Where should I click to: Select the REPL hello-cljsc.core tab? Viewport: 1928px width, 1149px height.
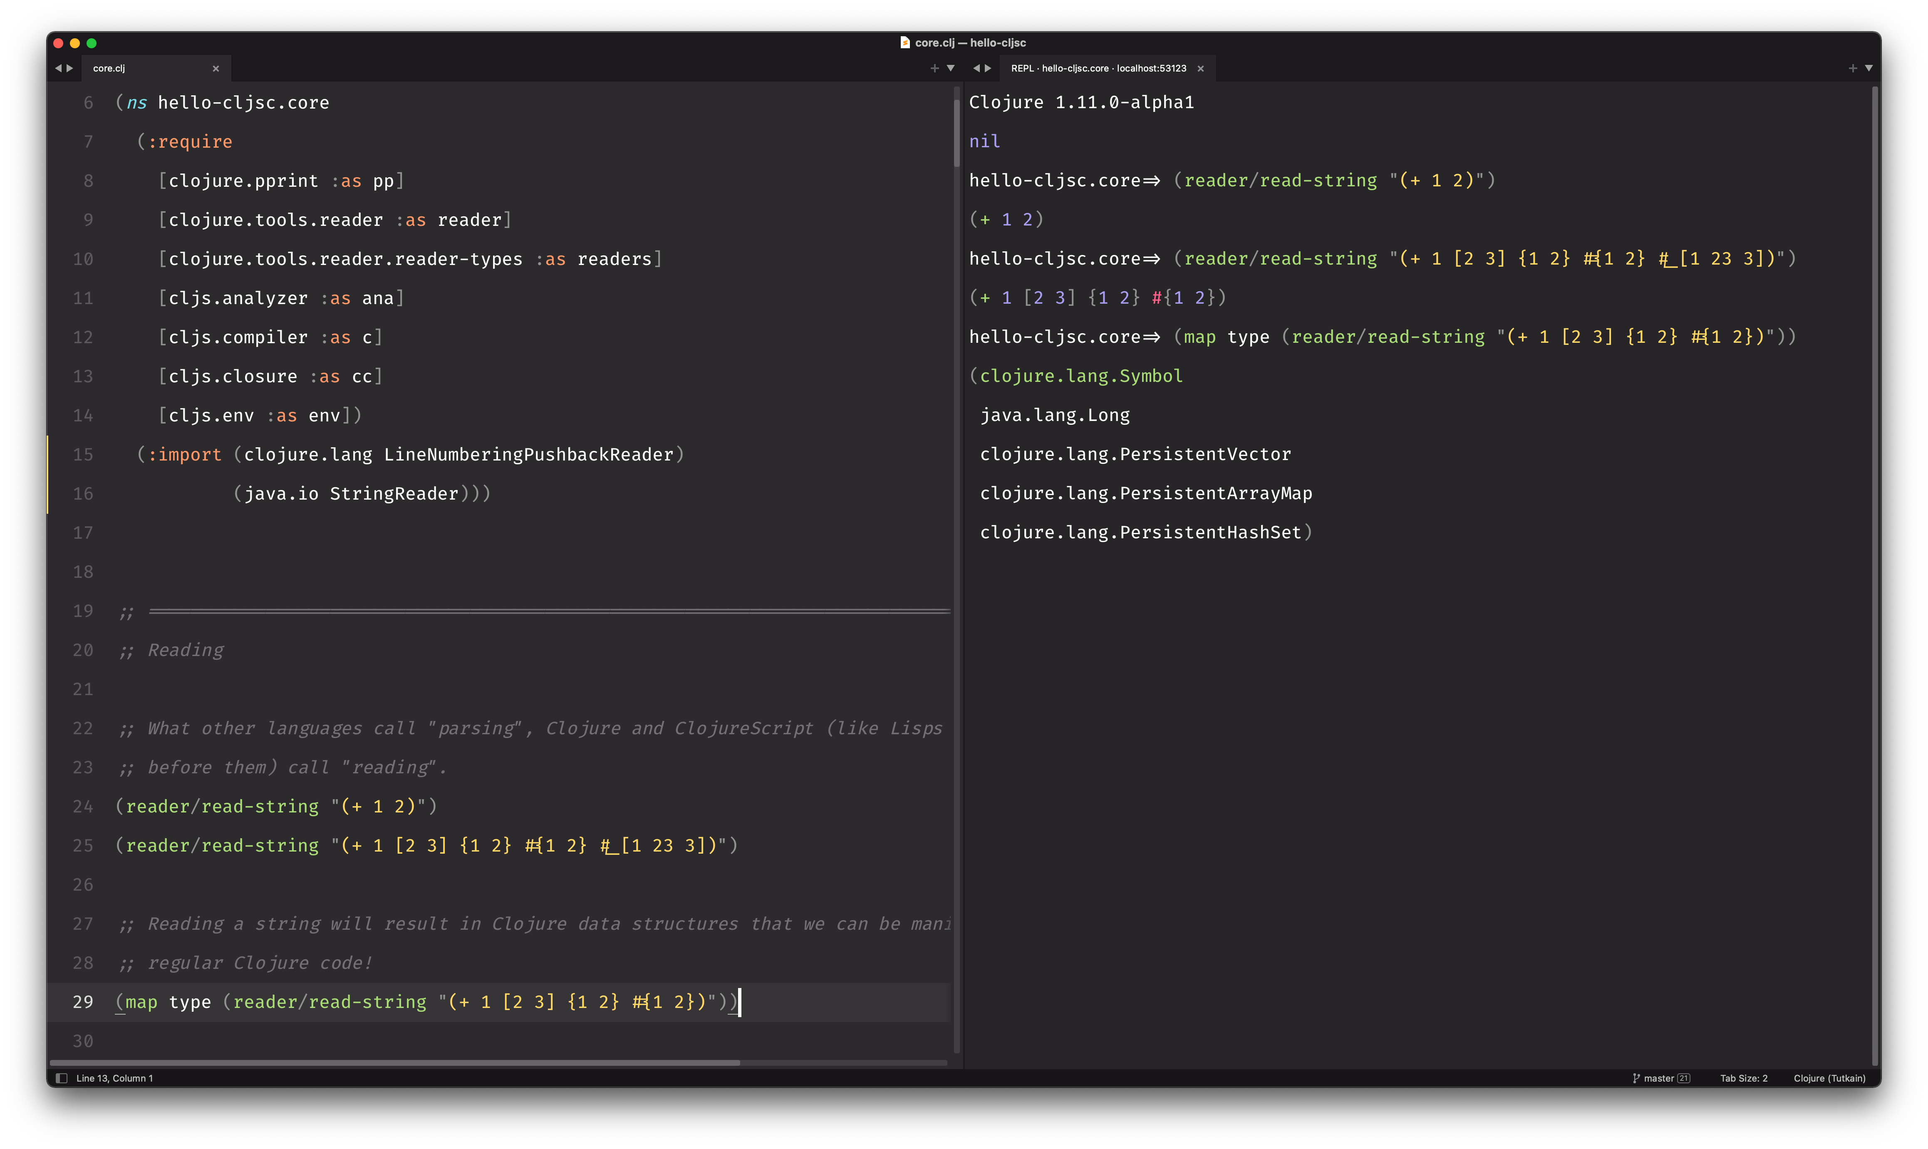tap(1098, 68)
